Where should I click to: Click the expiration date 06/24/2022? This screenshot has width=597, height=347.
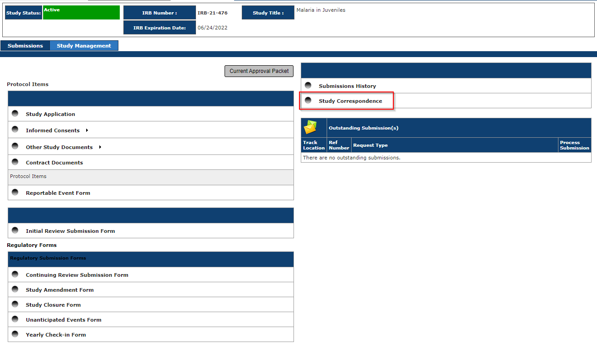(212, 28)
